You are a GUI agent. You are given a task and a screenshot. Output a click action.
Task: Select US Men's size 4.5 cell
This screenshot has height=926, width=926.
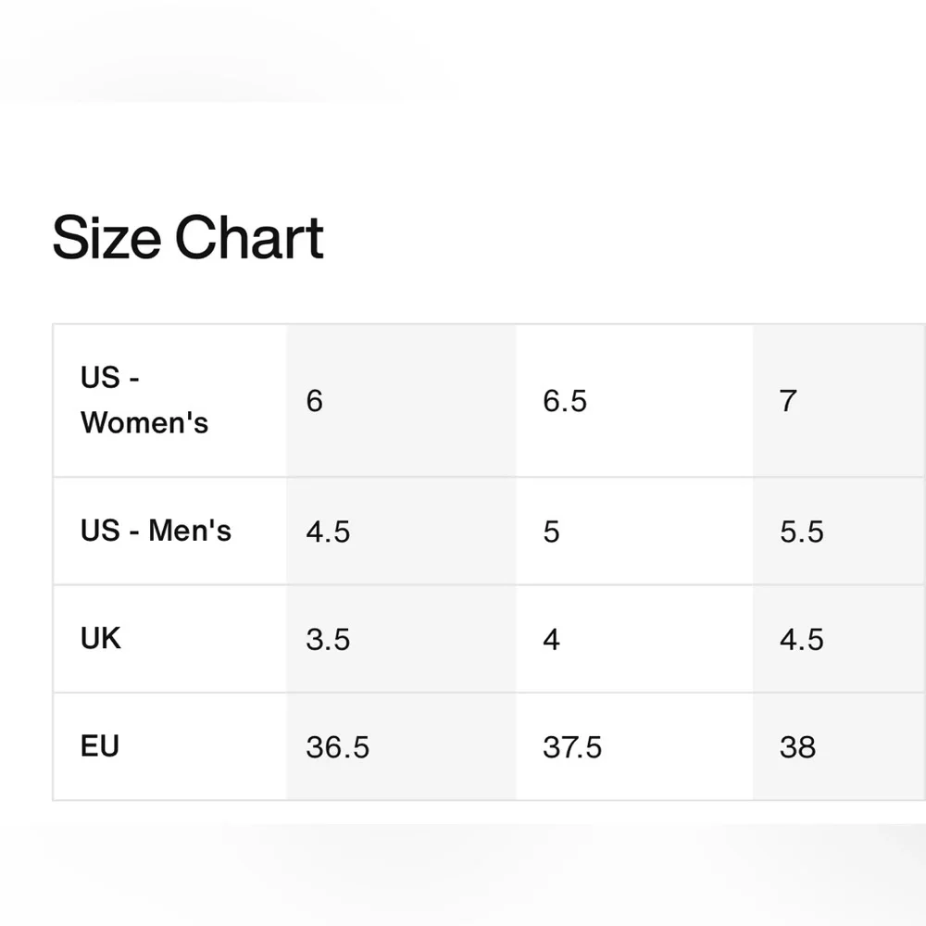click(328, 532)
